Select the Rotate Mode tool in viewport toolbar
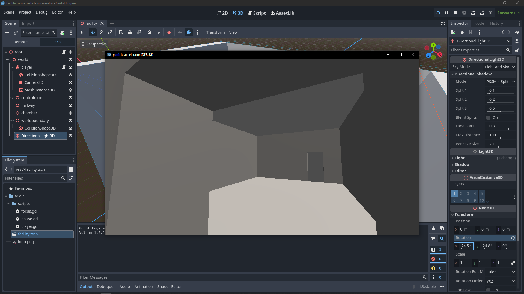524x294 pixels. [x=102, y=32]
